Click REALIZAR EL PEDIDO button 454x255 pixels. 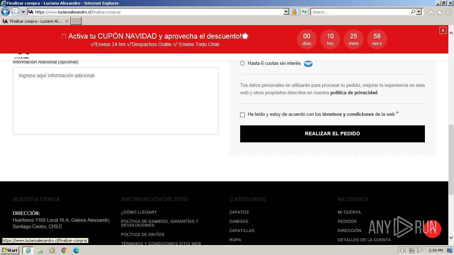332,134
